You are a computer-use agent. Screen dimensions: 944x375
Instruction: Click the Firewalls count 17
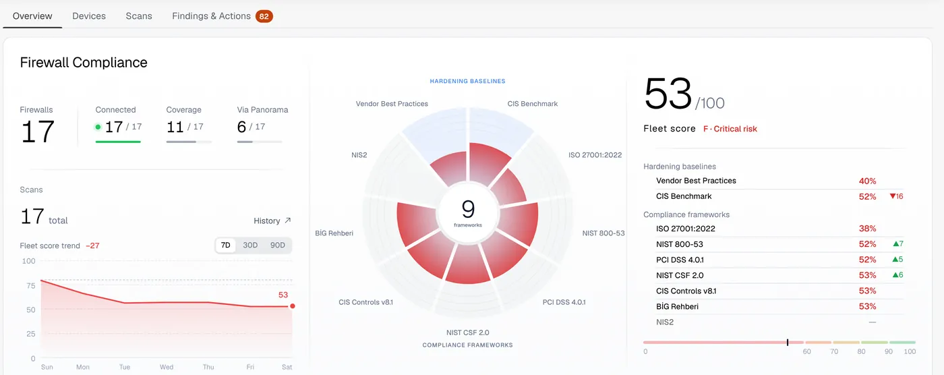coord(38,132)
